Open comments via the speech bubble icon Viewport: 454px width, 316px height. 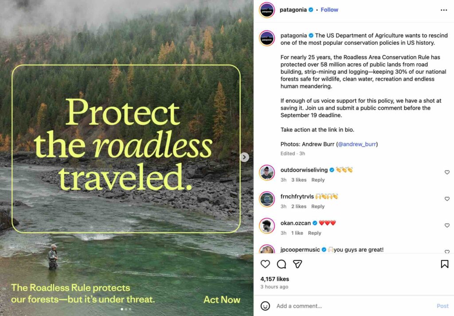coord(282,264)
